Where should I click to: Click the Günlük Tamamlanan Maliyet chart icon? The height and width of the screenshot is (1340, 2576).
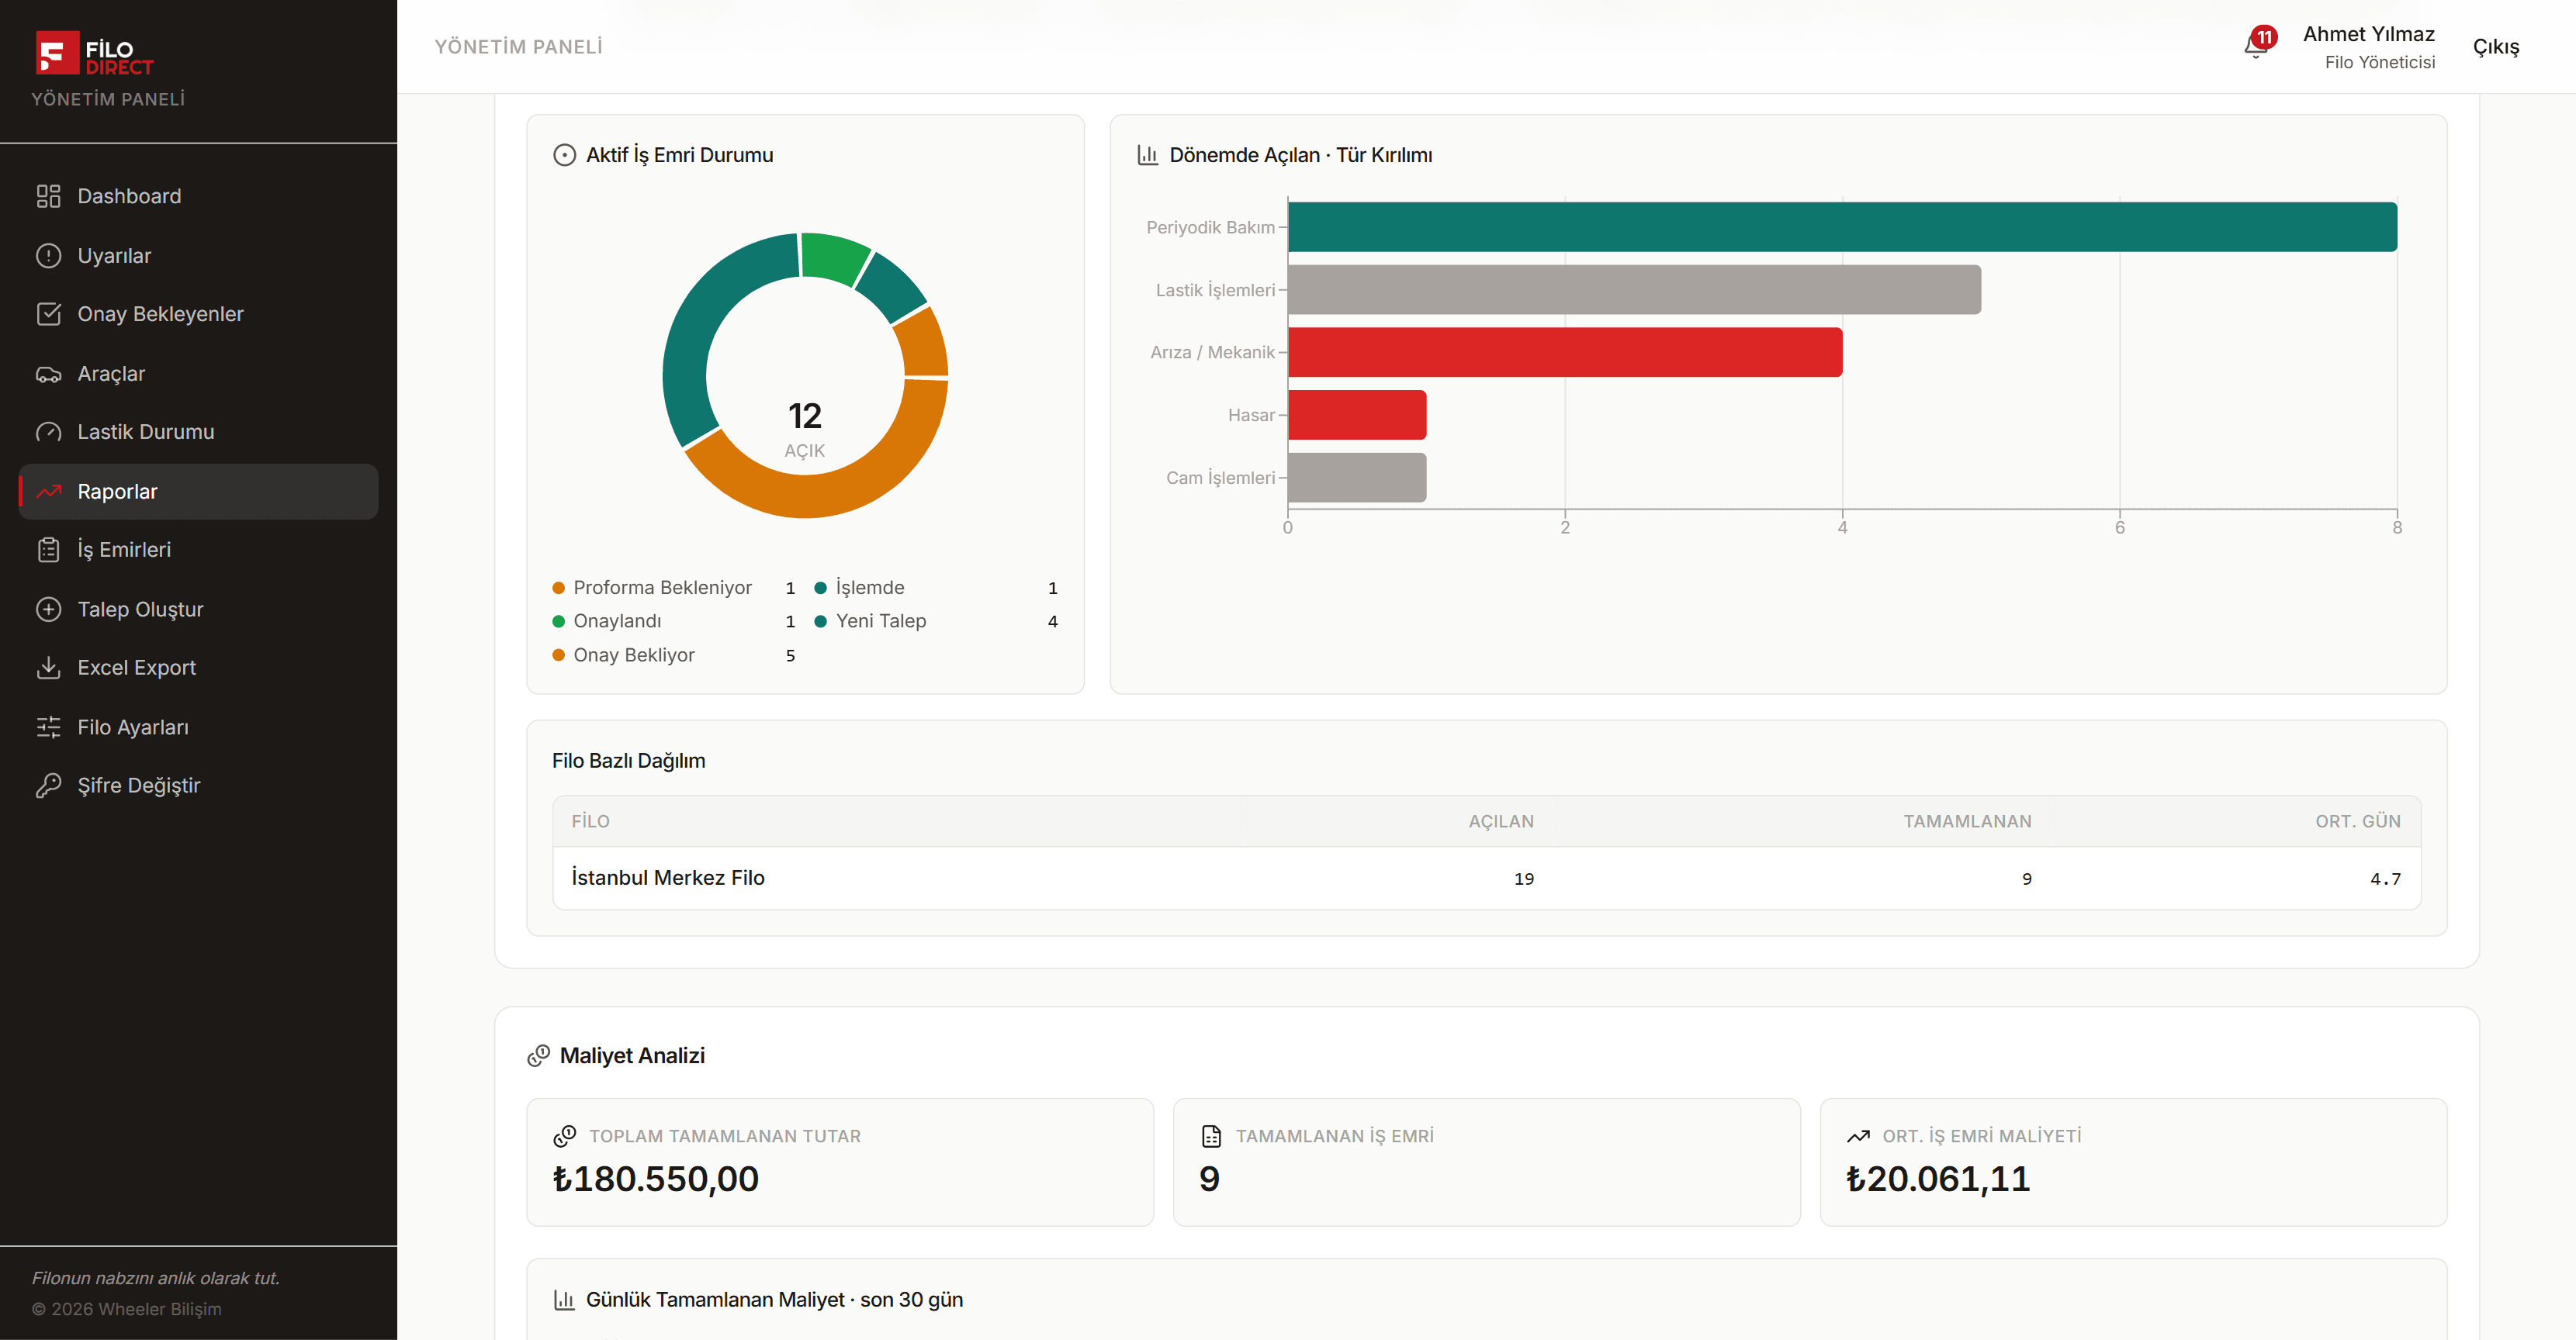pyautogui.click(x=564, y=1299)
